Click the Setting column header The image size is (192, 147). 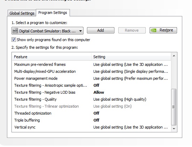click(131, 57)
